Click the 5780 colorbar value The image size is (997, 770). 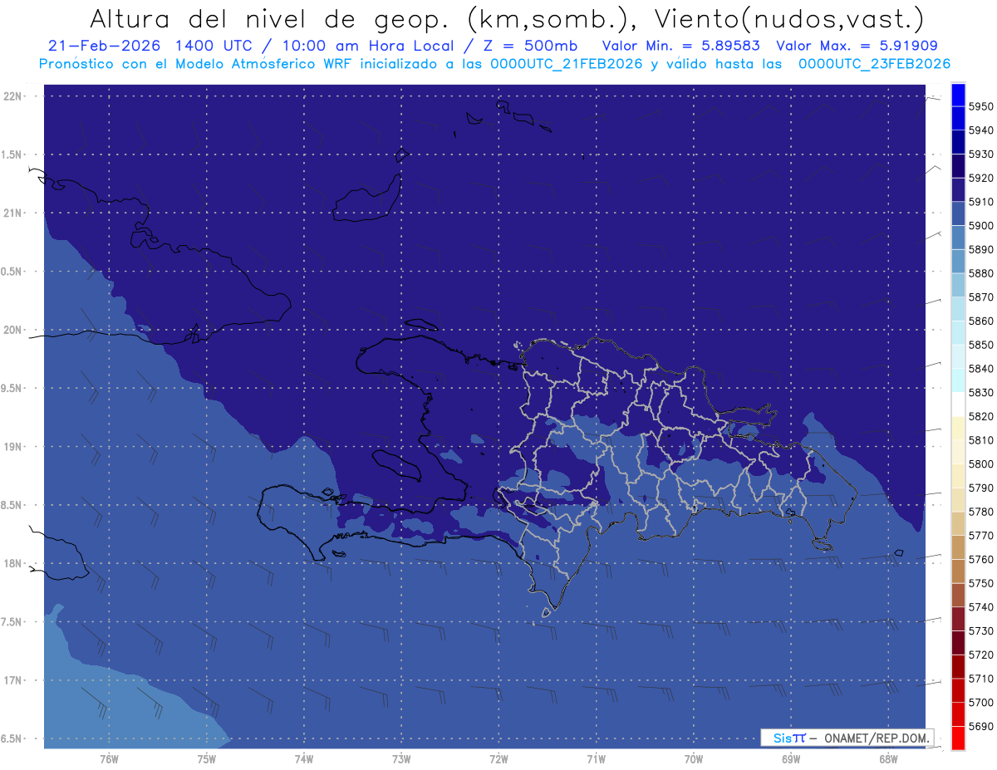tap(980, 512)
